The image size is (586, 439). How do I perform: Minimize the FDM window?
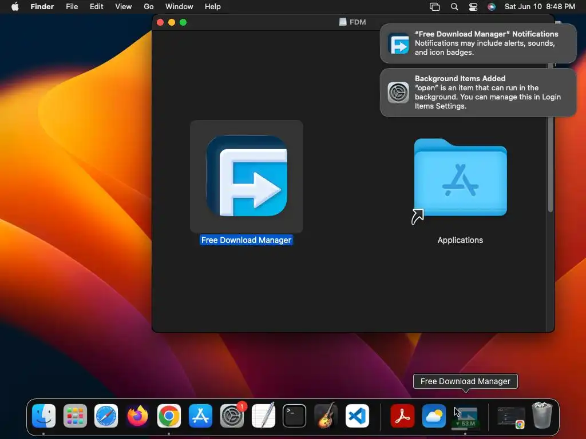click(x=172, y=22)
